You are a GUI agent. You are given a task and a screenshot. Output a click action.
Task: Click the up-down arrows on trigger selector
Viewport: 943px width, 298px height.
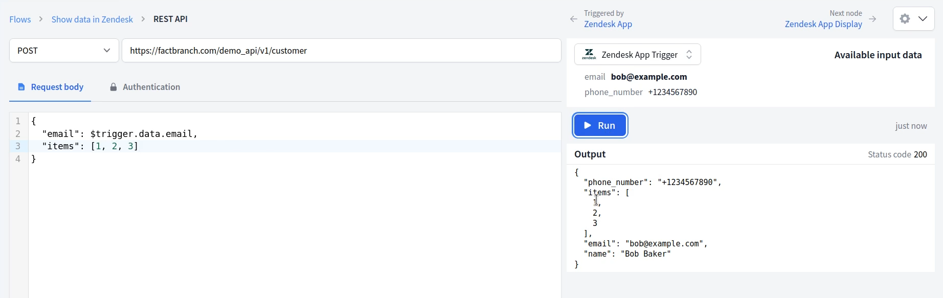tap(689, 54)
